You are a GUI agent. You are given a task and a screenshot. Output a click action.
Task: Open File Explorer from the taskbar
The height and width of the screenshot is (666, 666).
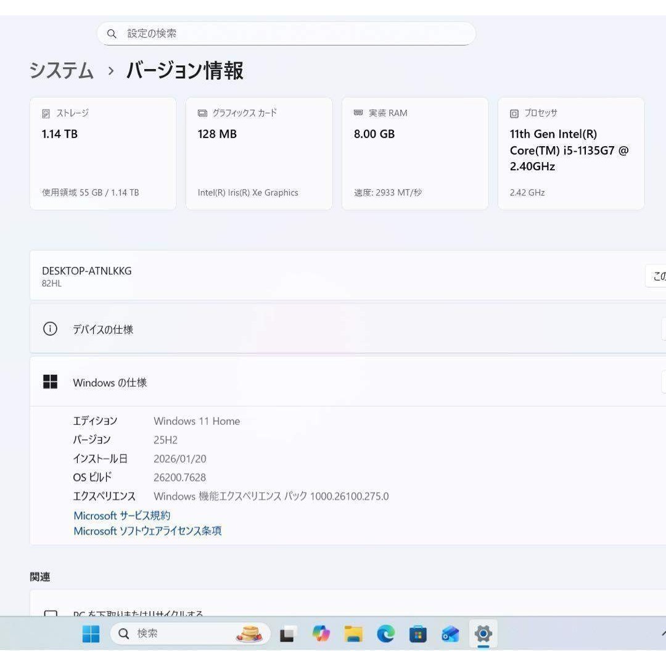click(353, 633)
